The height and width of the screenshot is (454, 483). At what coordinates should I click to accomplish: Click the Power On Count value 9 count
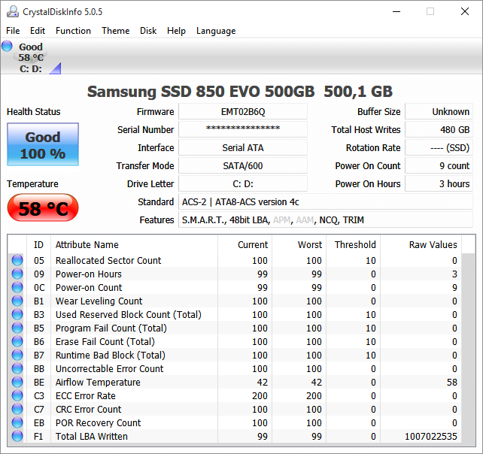tap(439, 165)
